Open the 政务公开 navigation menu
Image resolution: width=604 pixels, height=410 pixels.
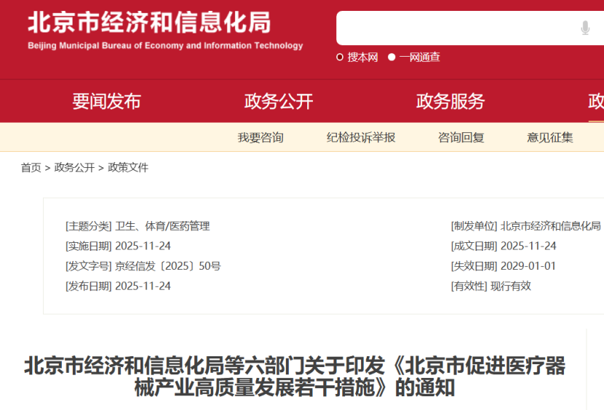(x=279, y=101)
